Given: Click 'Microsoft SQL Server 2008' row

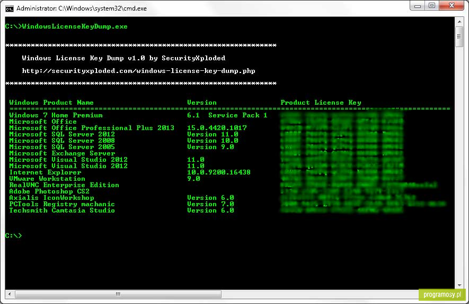Looking at the screenshot, I should [62, 141].
